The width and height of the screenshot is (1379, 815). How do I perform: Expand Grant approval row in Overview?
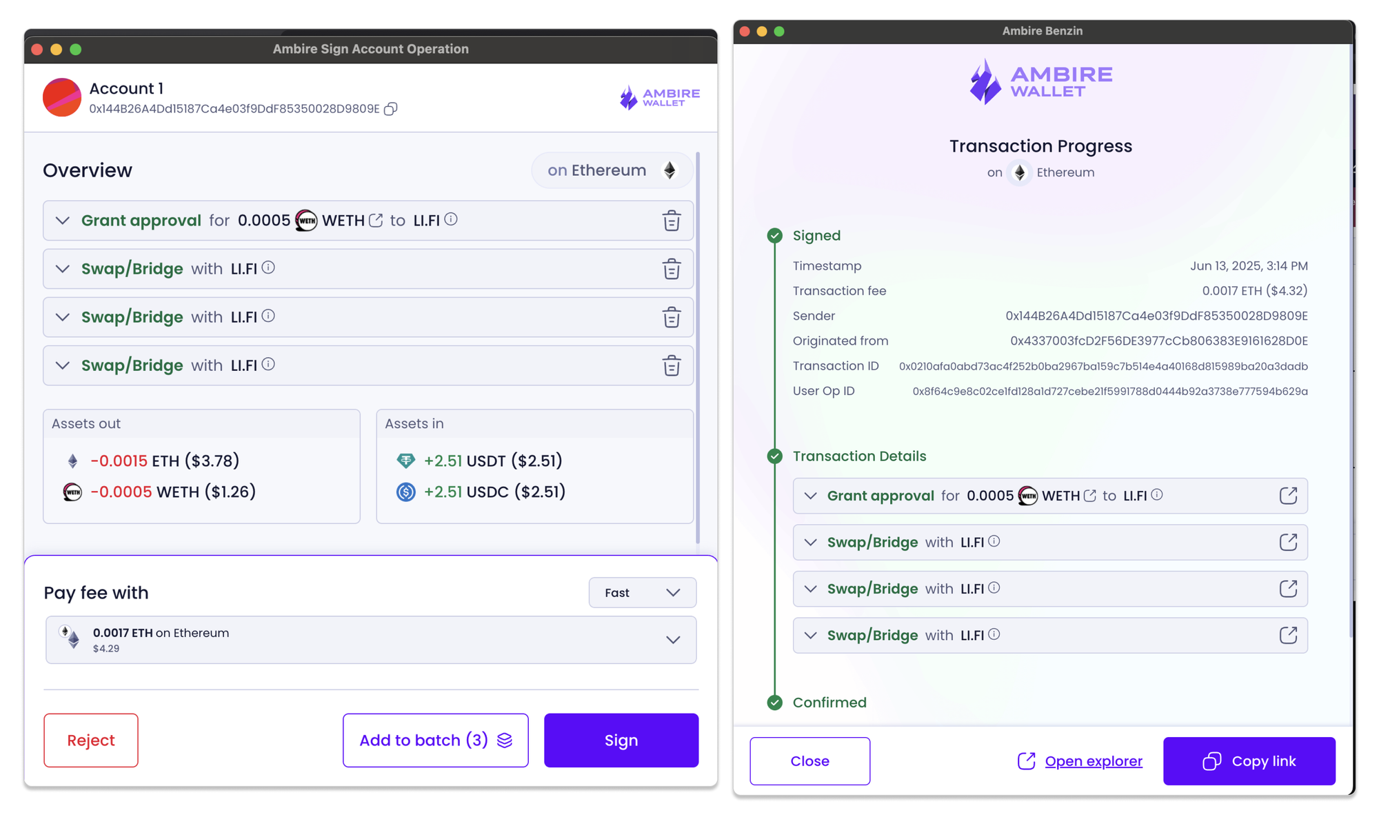[x=63, y=221]
